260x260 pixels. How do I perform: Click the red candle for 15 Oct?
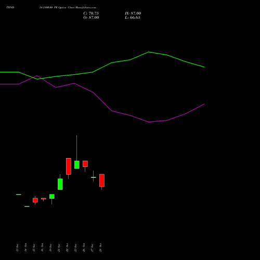35,200
